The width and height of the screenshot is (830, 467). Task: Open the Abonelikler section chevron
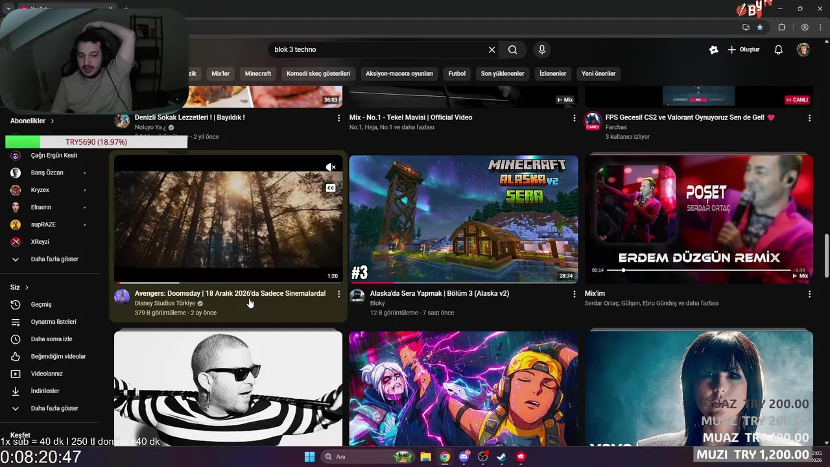point(53,121)
